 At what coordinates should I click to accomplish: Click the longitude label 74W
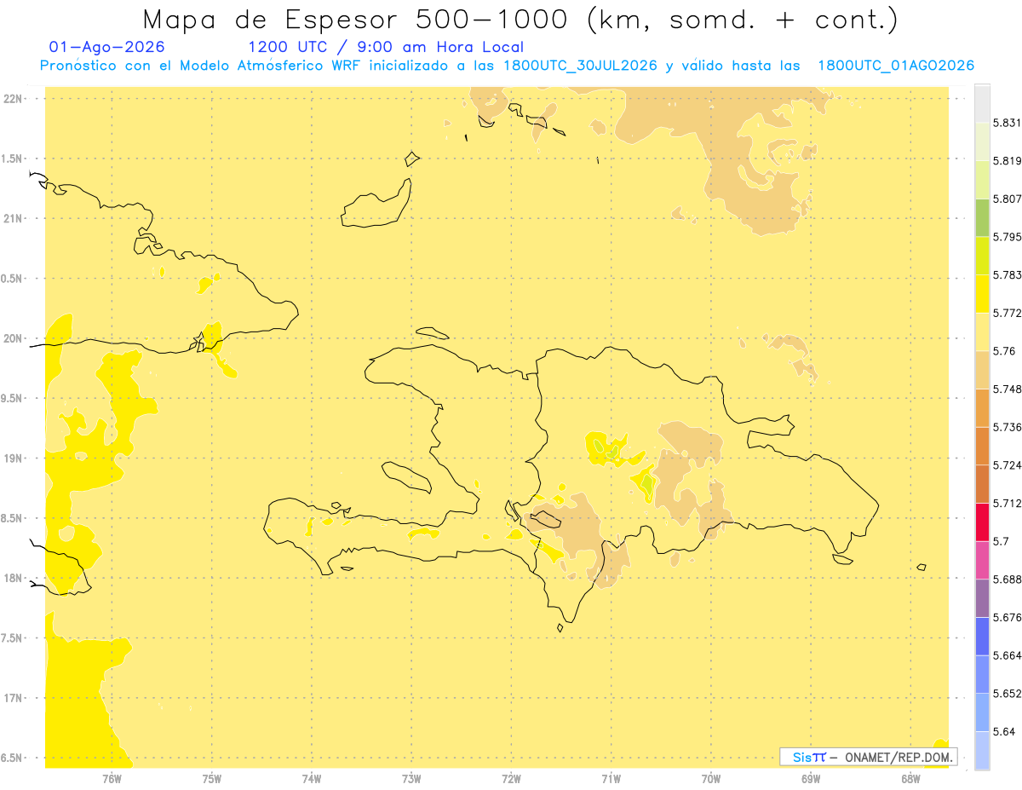tap(312, 779)
